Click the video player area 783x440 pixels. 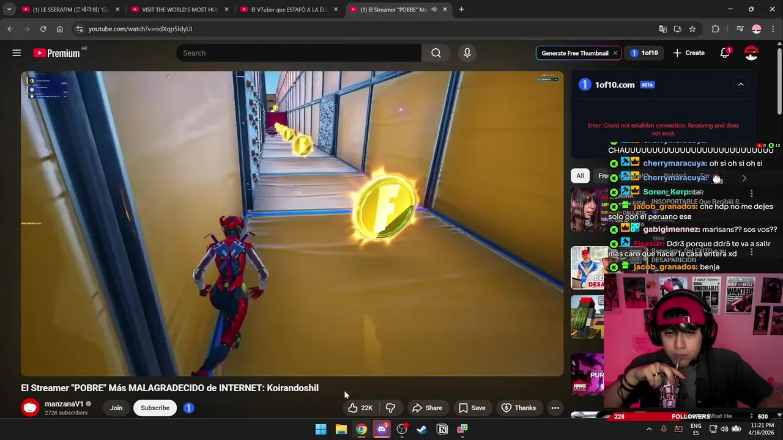[x=292, y=224]
